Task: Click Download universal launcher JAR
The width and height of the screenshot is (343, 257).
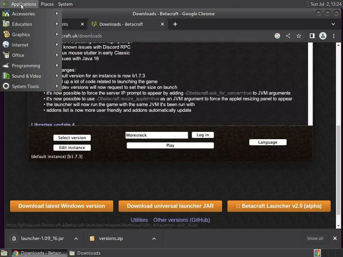Action: [x=170, y=206]
